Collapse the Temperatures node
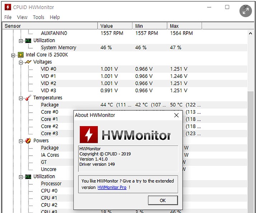 (x=21, y=98)
